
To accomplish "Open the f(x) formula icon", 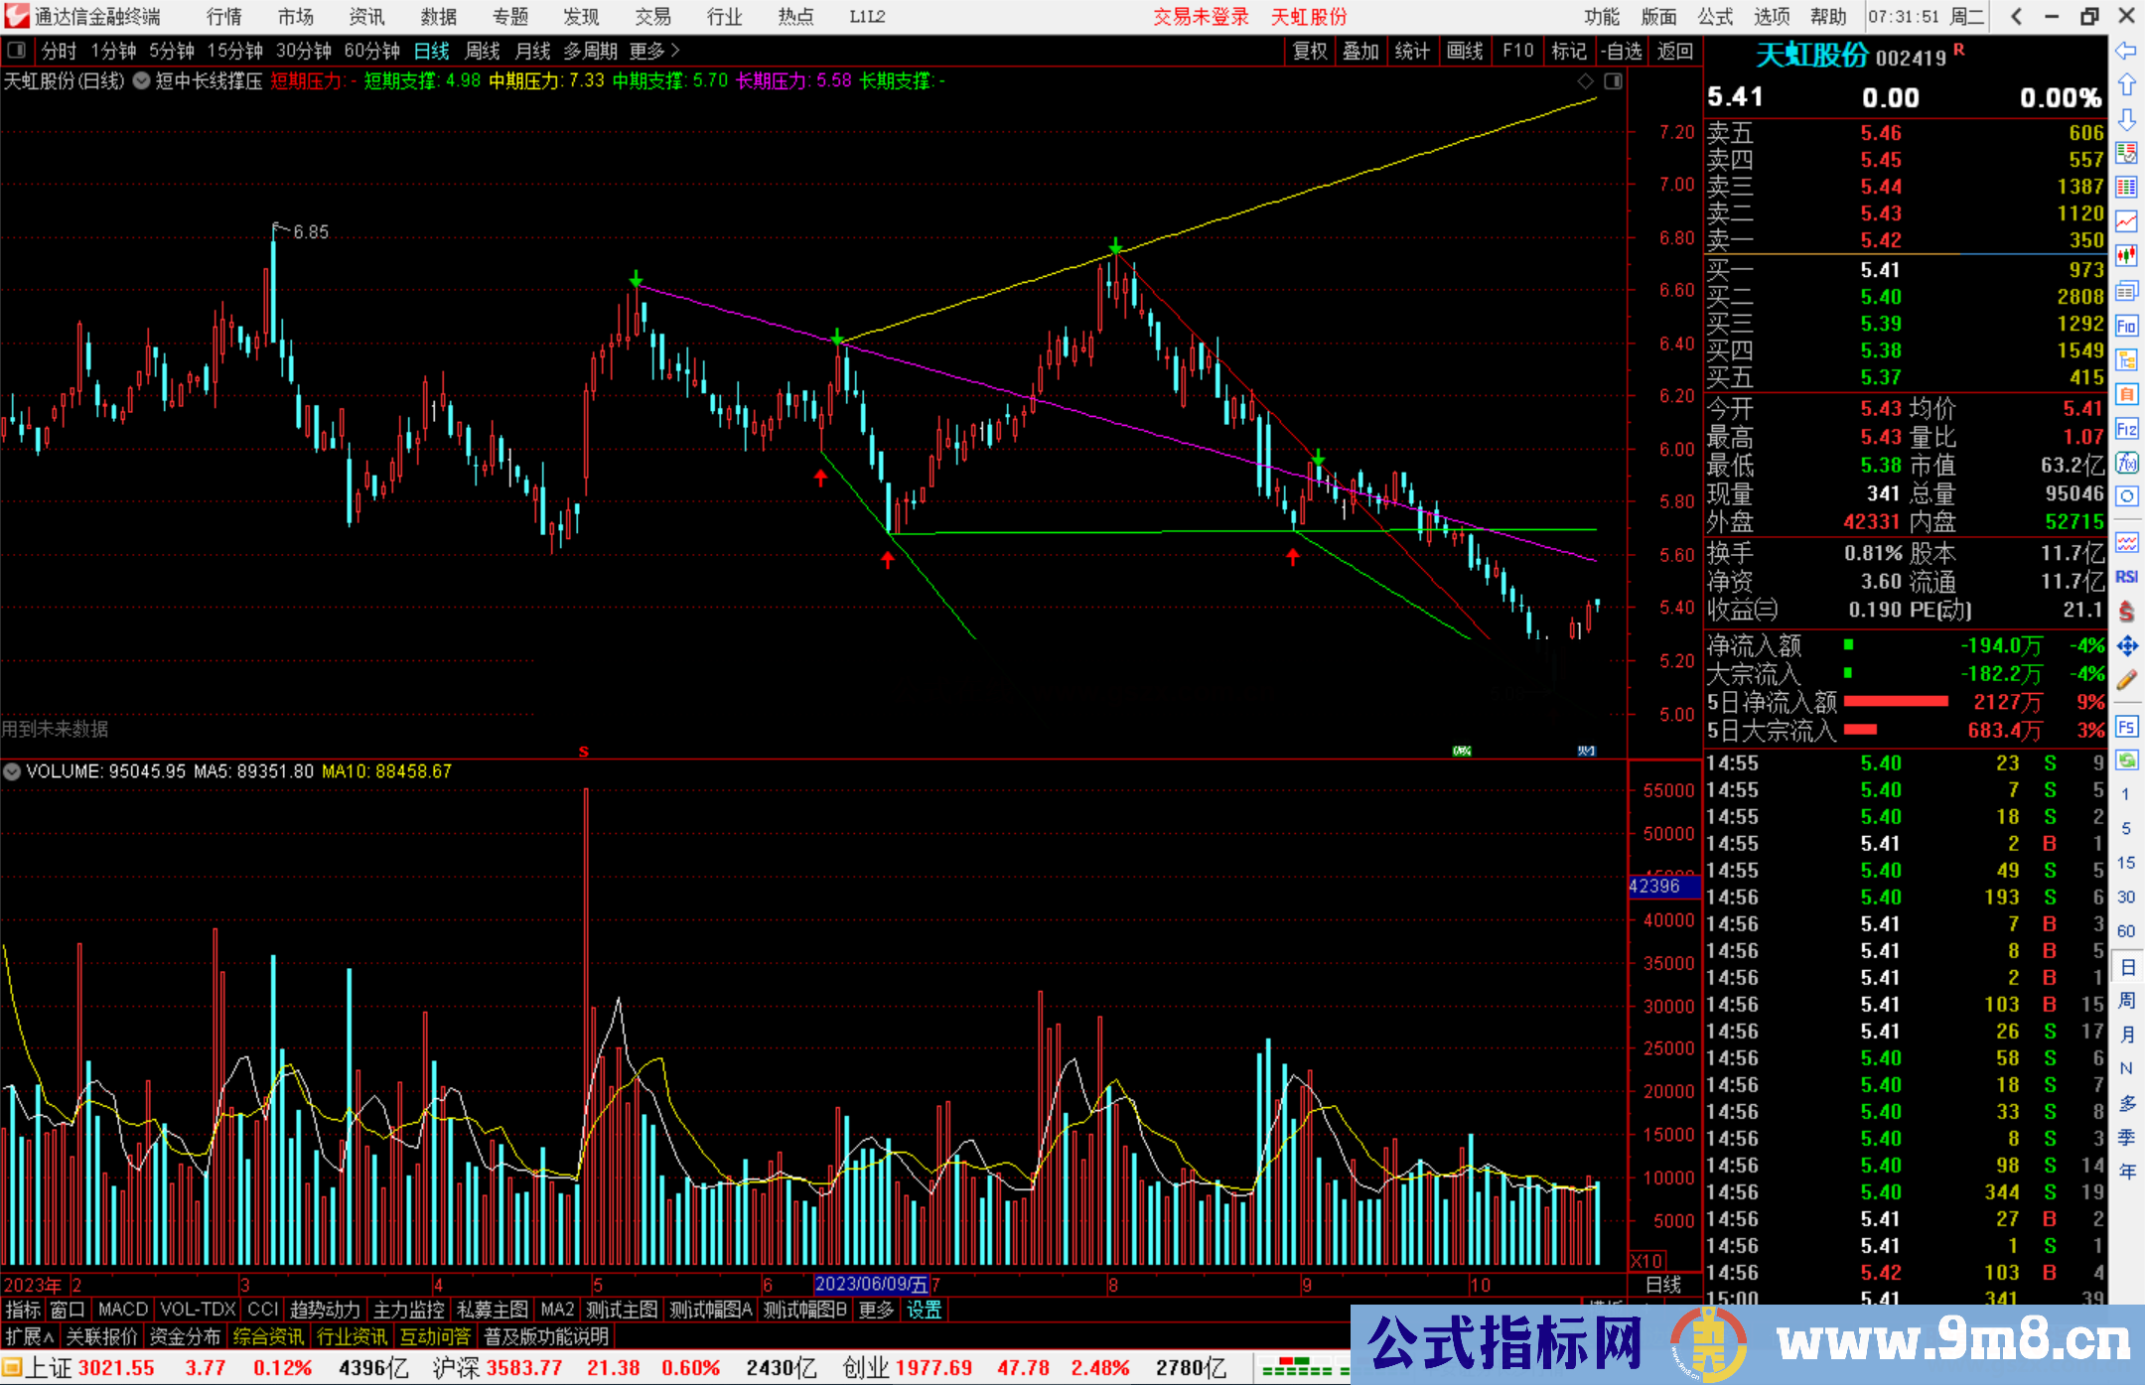I will 2126,463.
